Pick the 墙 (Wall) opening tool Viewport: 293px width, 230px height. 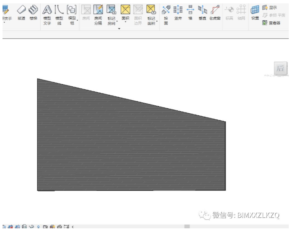click(x=190, y=12)
